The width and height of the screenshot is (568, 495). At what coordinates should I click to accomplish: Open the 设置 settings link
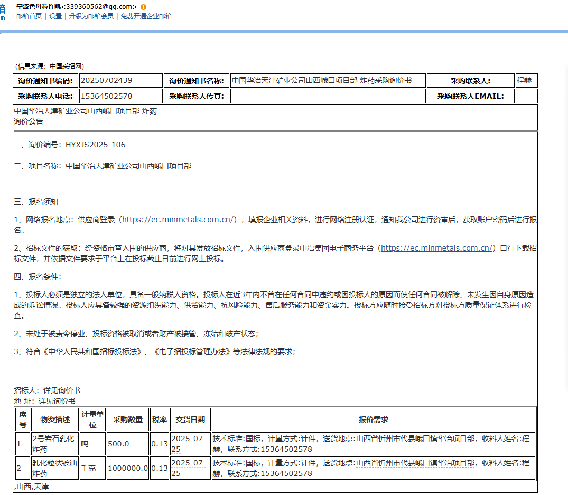point(55,16)
